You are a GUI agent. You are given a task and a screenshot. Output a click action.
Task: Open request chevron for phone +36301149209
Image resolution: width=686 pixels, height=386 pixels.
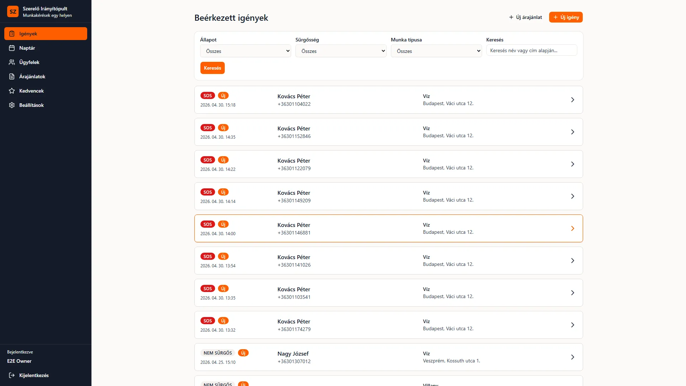(x=572, y=196)
